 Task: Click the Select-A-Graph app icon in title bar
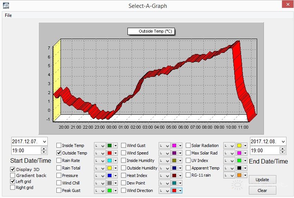[x=5, y=6]
